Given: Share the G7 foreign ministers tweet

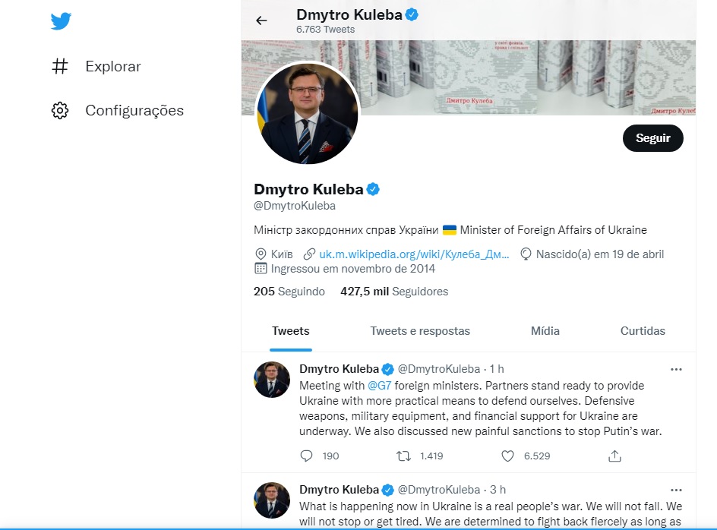Looking at the screenshot, I should tap(615, 456).
